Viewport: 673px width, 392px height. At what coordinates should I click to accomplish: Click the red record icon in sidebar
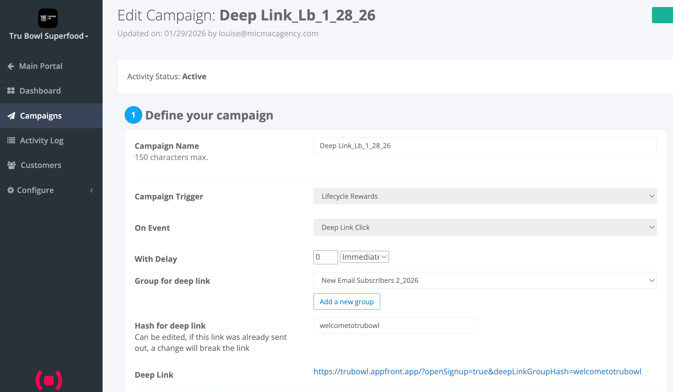click(x=49, y=380)
